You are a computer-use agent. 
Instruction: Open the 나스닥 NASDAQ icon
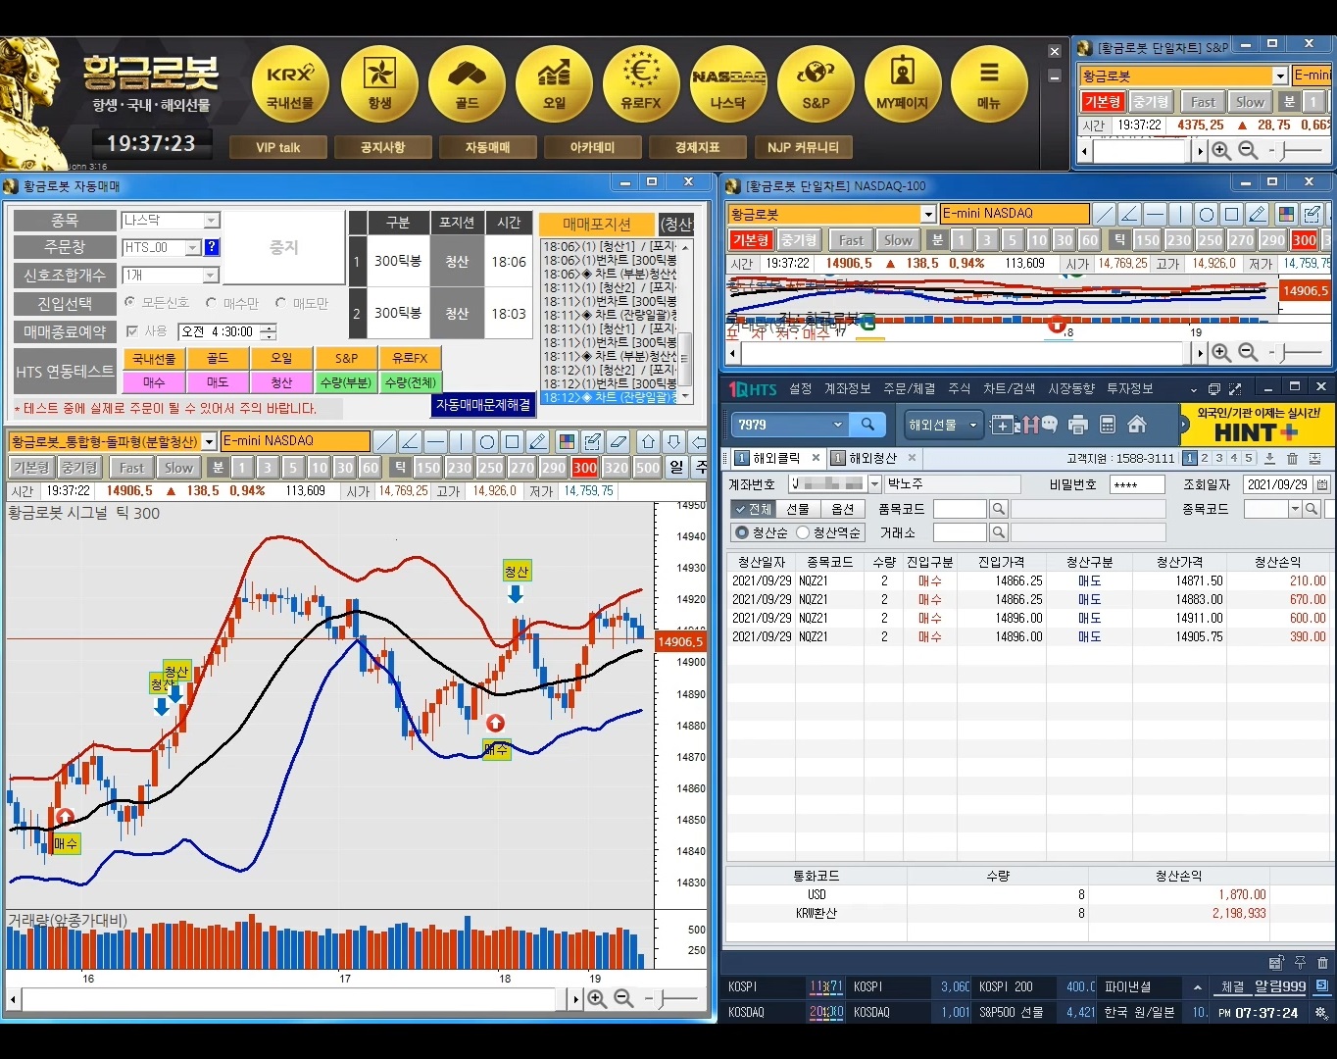(728, 84)
